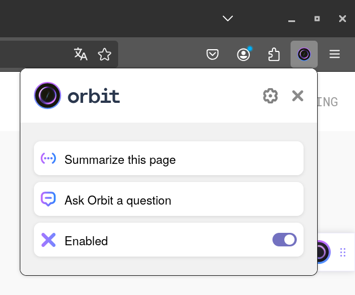Expand the list all tabs chevron
Viewport: 355px width, 295px height.
click(x=228, y=18)
